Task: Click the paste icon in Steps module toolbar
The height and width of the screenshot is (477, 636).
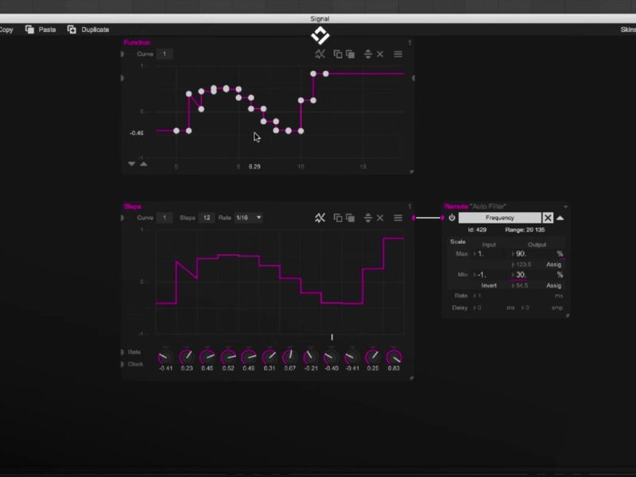Action: [351, 218]
